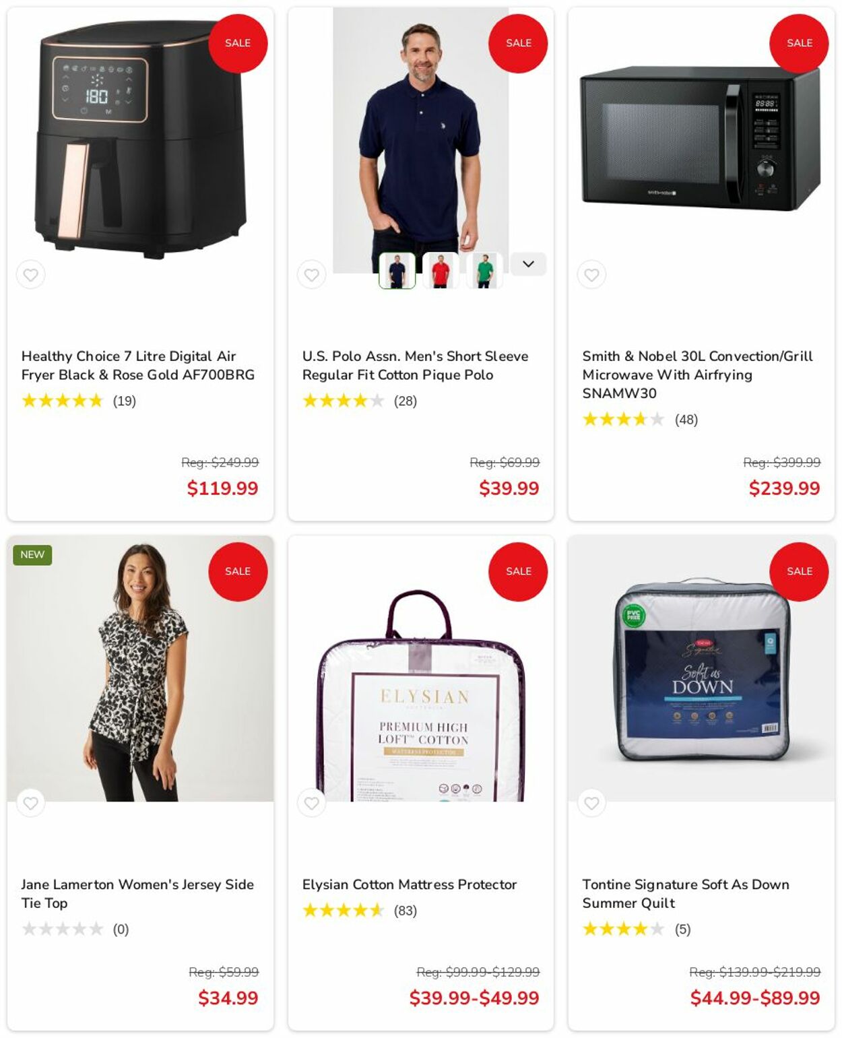View the Jane Lamerton top product photo
The width and height of the screenshot is (842, 1038).
click(x=140, y=668)
